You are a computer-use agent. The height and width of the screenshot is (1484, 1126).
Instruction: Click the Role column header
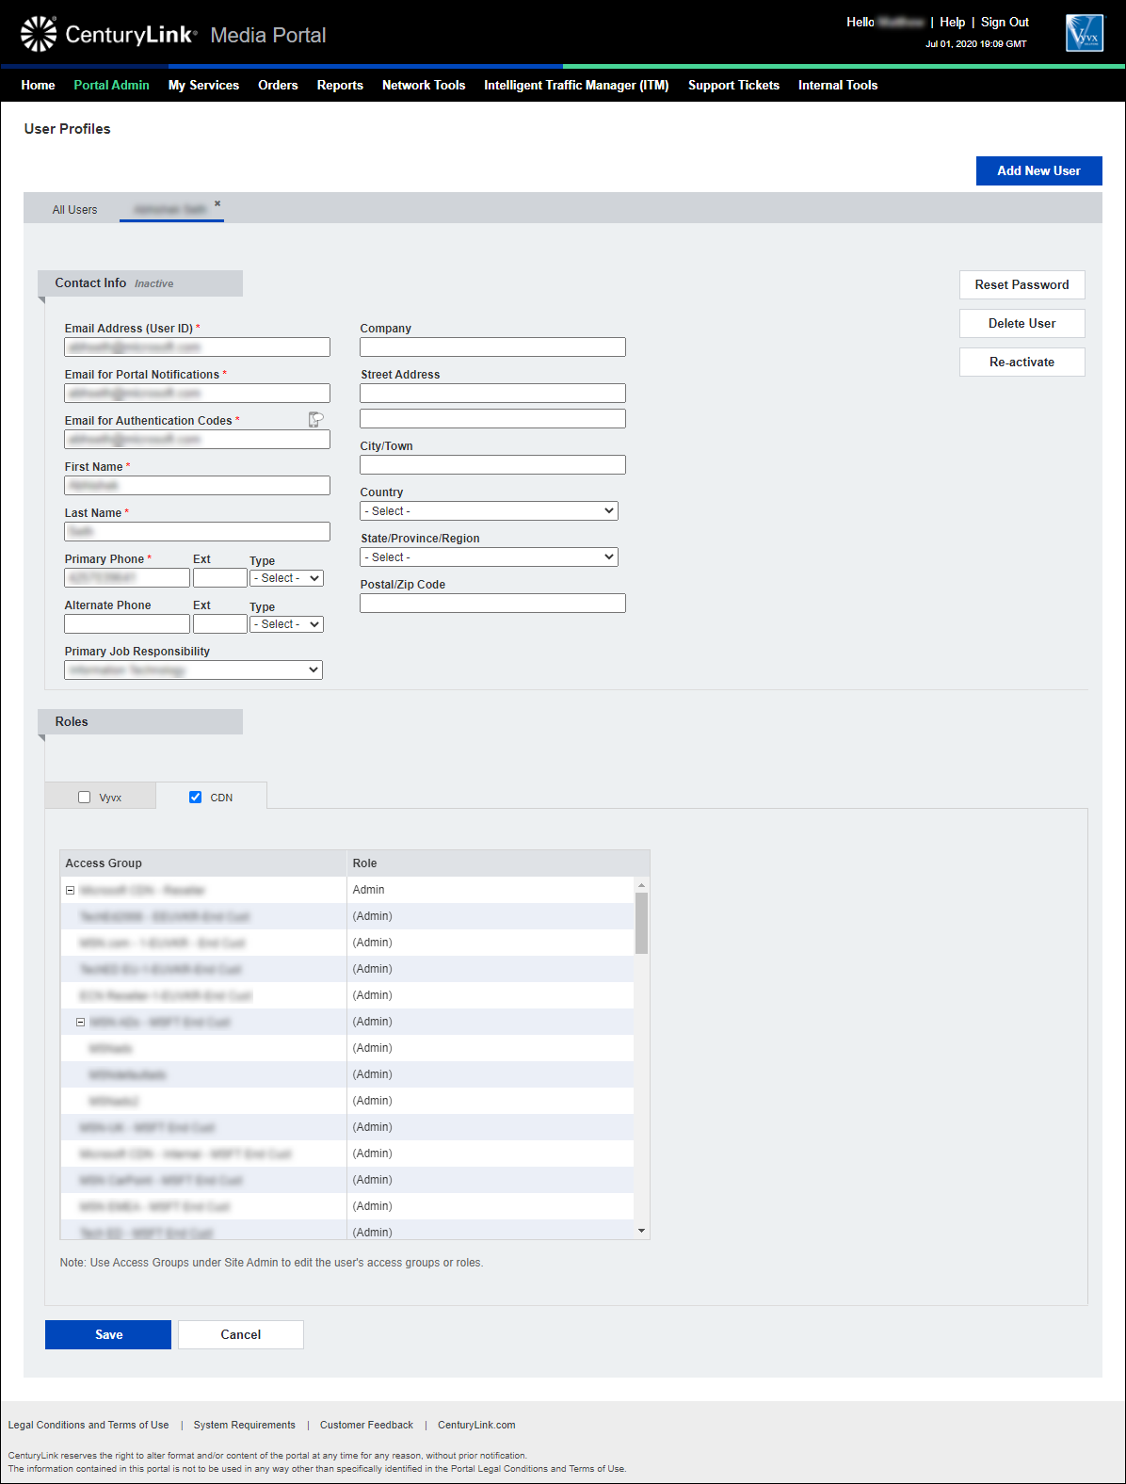coord(498,863)
